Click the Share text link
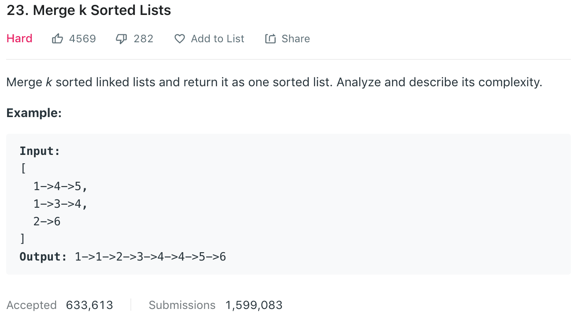 point(296,39)
